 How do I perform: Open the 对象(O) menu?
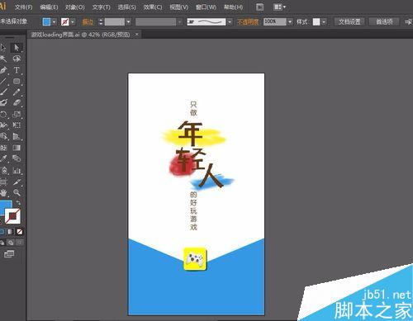pyautogui.click(x=75, y=7)
